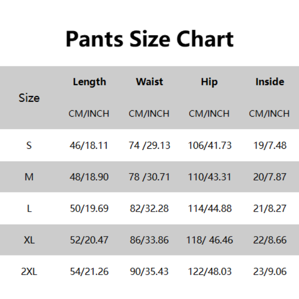Select the Length column header
Viewport: 299px width, 299px height.
pos(89,82)
